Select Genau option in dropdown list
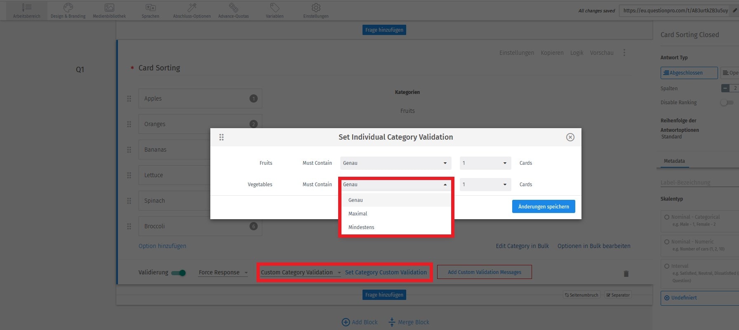The height and width of the screenshot is (330, 739). click(x=396, y=200)
